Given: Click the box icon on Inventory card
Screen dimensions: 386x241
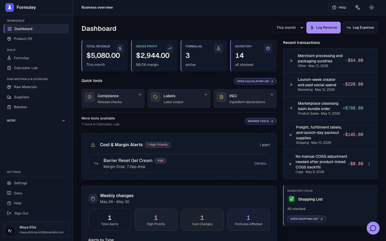Looking at the screenshot, I should (x=268, y=48).
